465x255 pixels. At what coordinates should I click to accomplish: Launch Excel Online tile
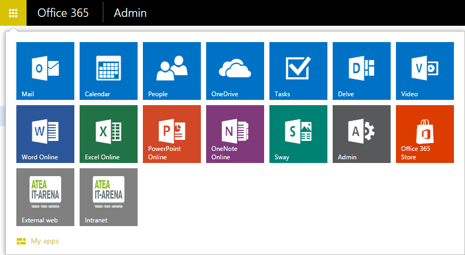(109, 134)
